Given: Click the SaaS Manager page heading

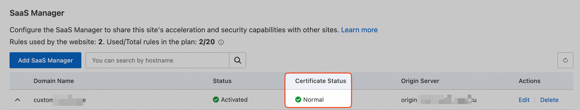Looking at the screenshot, I should tap(37, 13).
